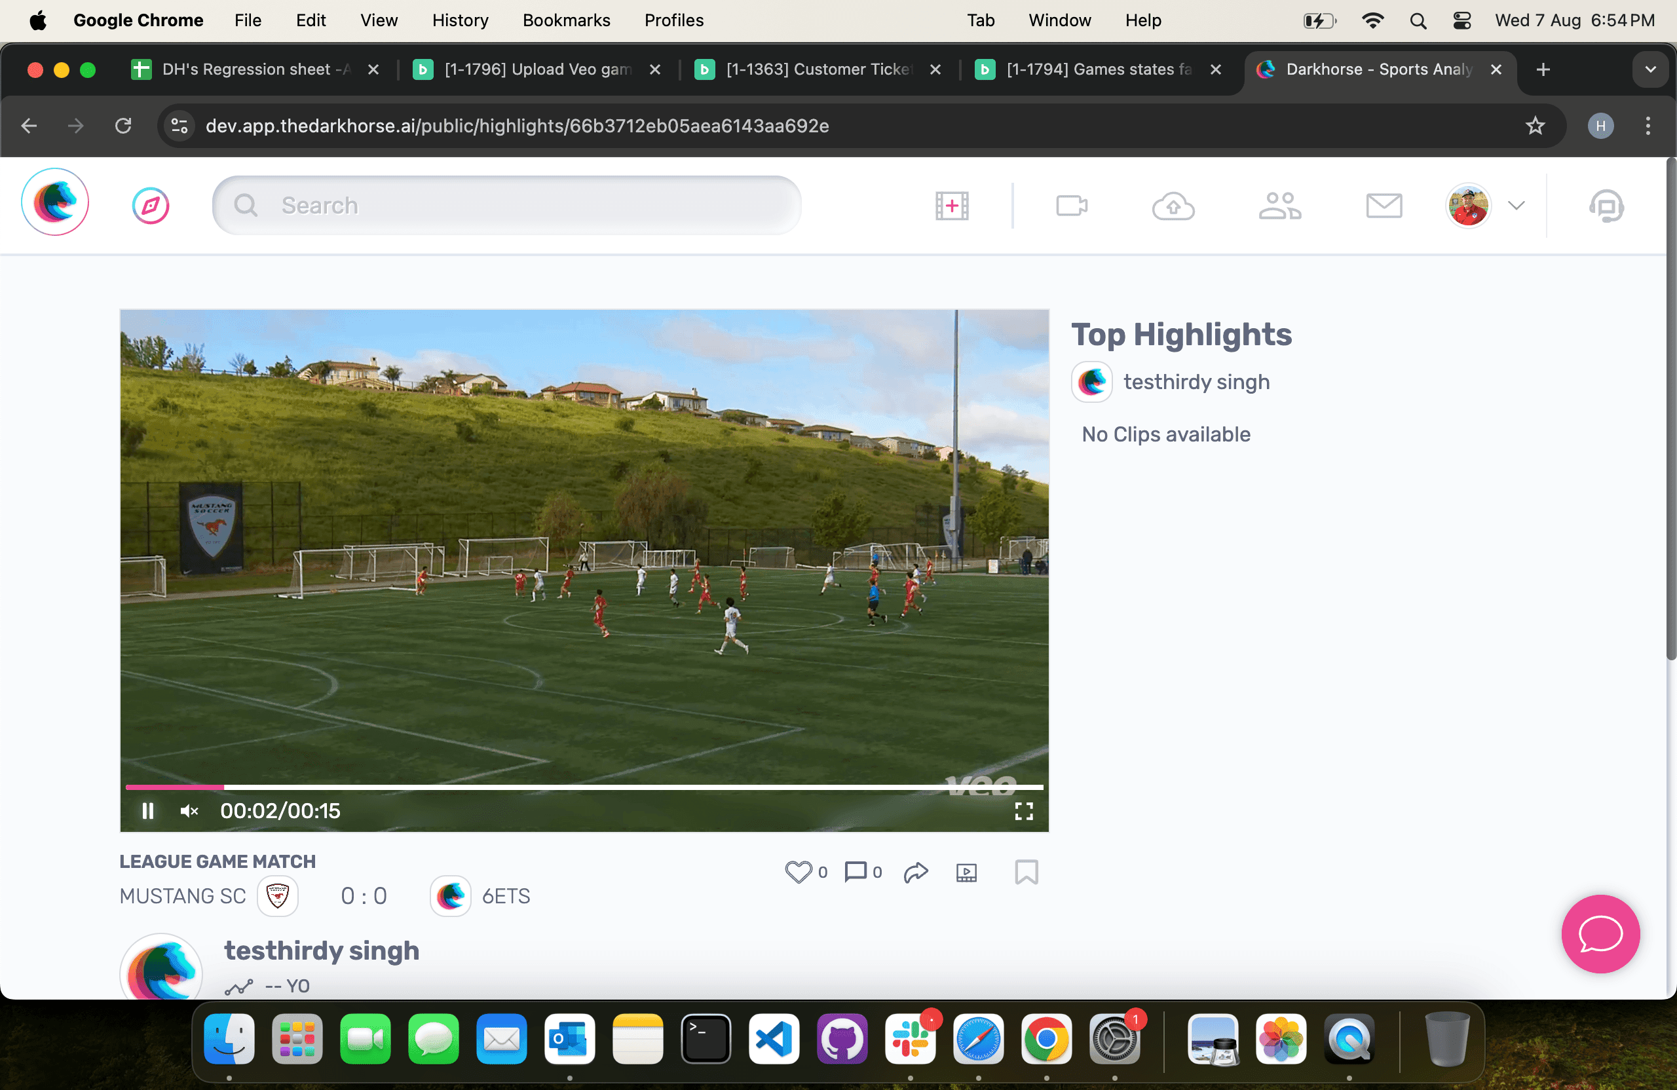Open Terminal from the dock
The image size is (1677, 1090).
click(706, 1040)
